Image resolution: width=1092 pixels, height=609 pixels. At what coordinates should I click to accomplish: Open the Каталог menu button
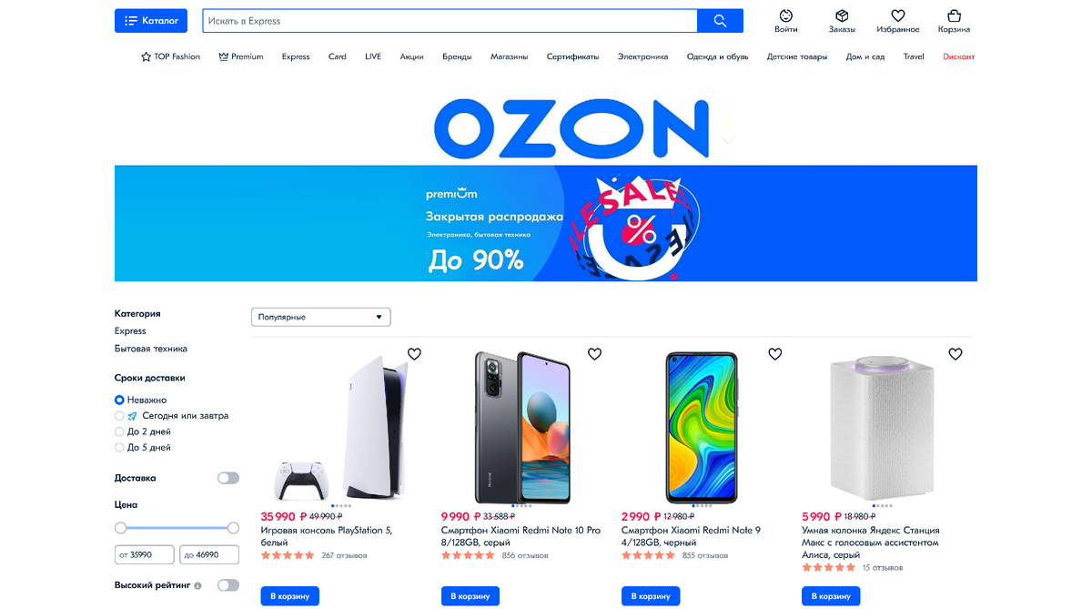151,21
